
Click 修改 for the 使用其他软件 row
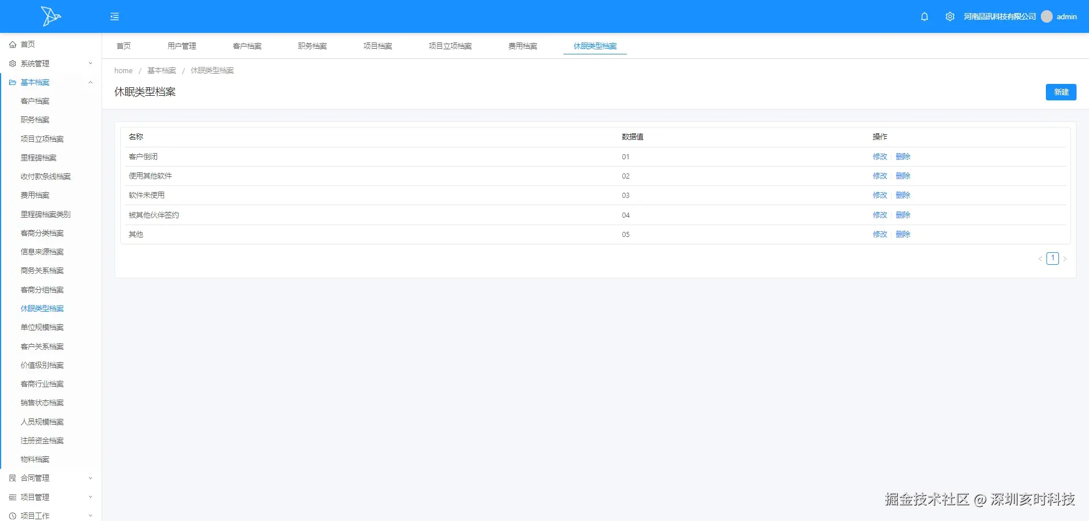[x=880, y=176]
